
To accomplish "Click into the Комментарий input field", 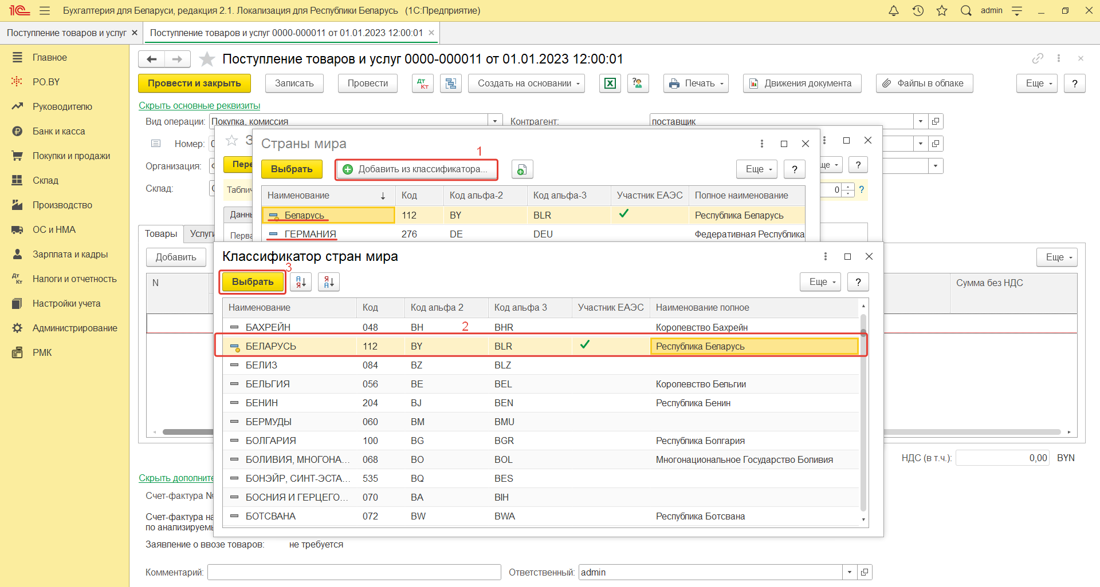I will click(x=354, y=572).
